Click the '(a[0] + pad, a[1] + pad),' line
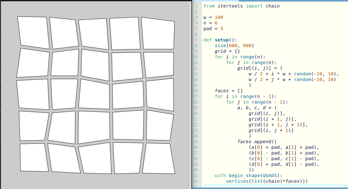The width and height of the screenshot is (348, 189). click(x=284, y=147)
